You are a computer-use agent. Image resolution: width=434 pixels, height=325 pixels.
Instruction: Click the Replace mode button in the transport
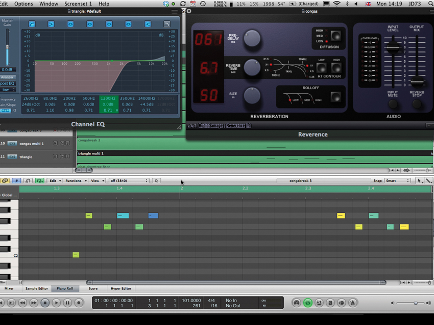(319, 303)
